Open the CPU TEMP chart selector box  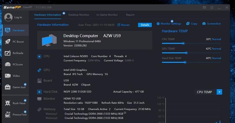pos(209,92)
